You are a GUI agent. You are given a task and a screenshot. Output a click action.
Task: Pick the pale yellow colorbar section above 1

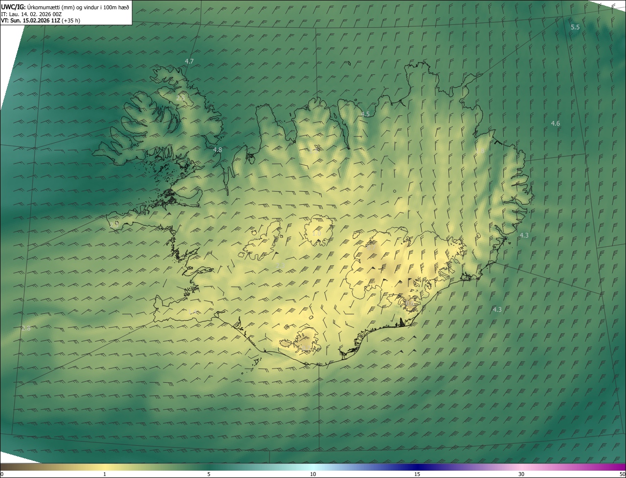click(x=104, y=467)
